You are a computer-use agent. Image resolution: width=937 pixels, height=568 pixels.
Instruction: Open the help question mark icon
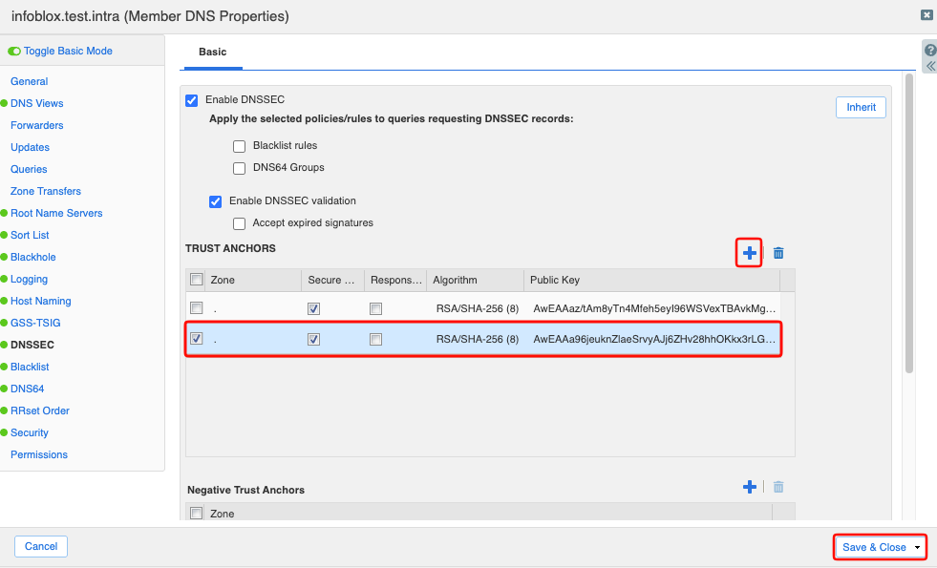click(930, 51)
